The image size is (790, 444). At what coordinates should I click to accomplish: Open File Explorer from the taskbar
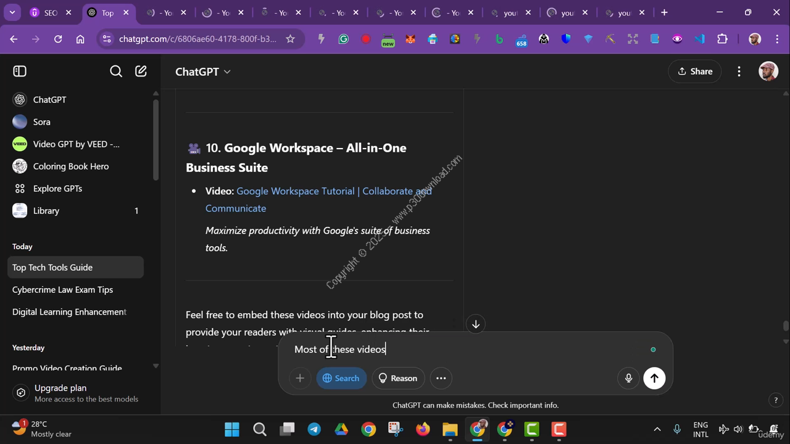[x=450, y=429]
